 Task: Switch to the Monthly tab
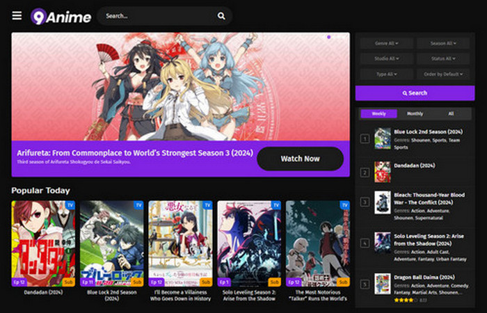click(x=415, y=113)
